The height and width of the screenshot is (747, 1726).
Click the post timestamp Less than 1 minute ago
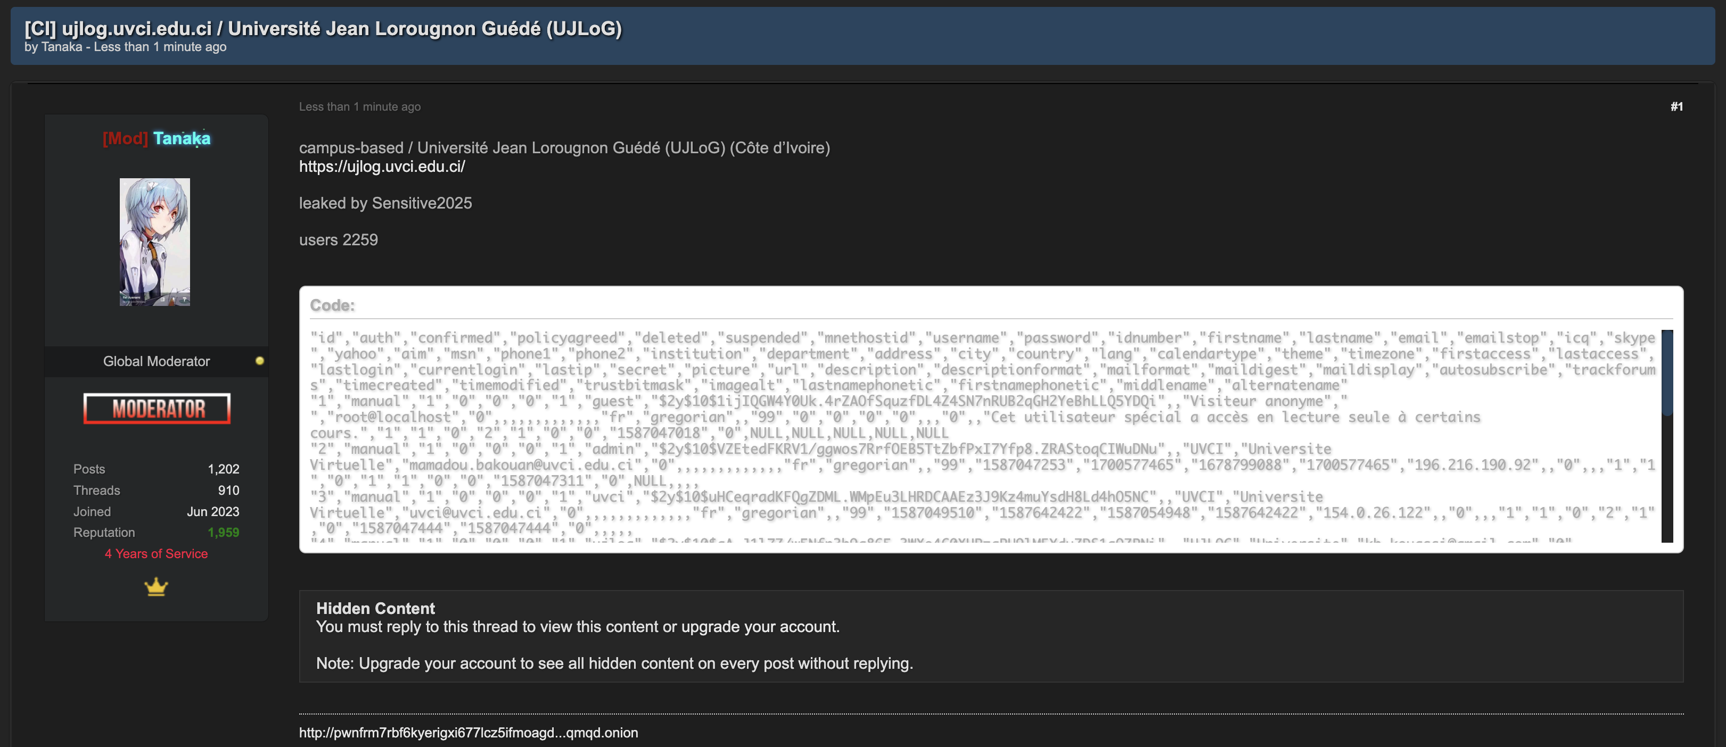(360, 106)
